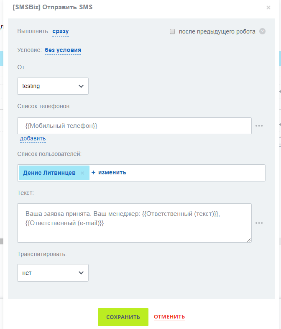Open ellipsis menu beside phone list field

pos(259,126)
